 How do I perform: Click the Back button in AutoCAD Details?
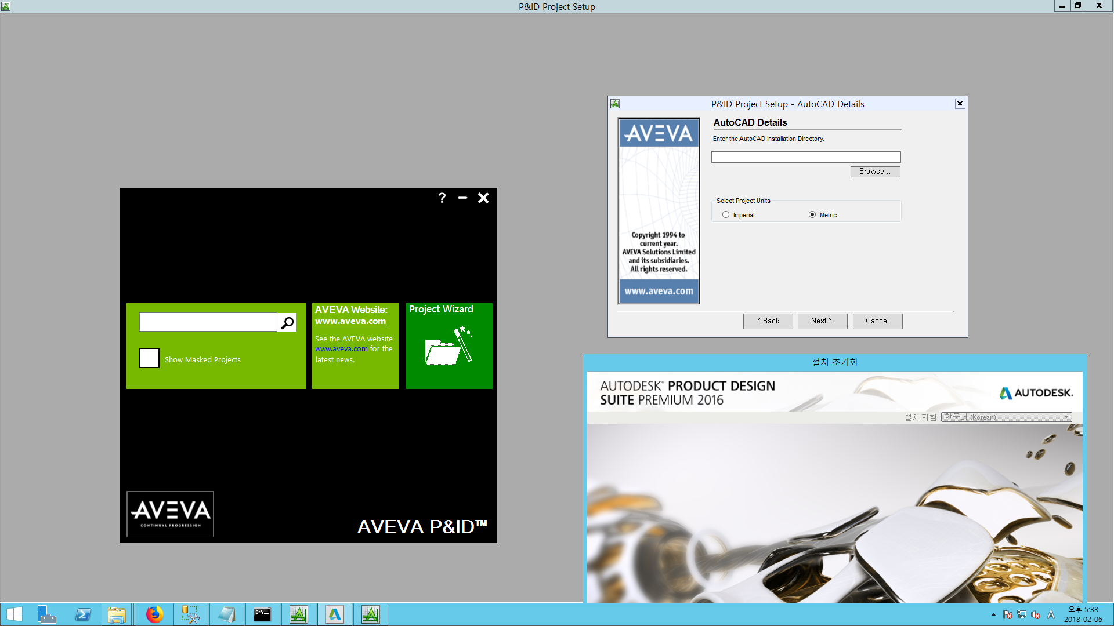click(768, 321)
